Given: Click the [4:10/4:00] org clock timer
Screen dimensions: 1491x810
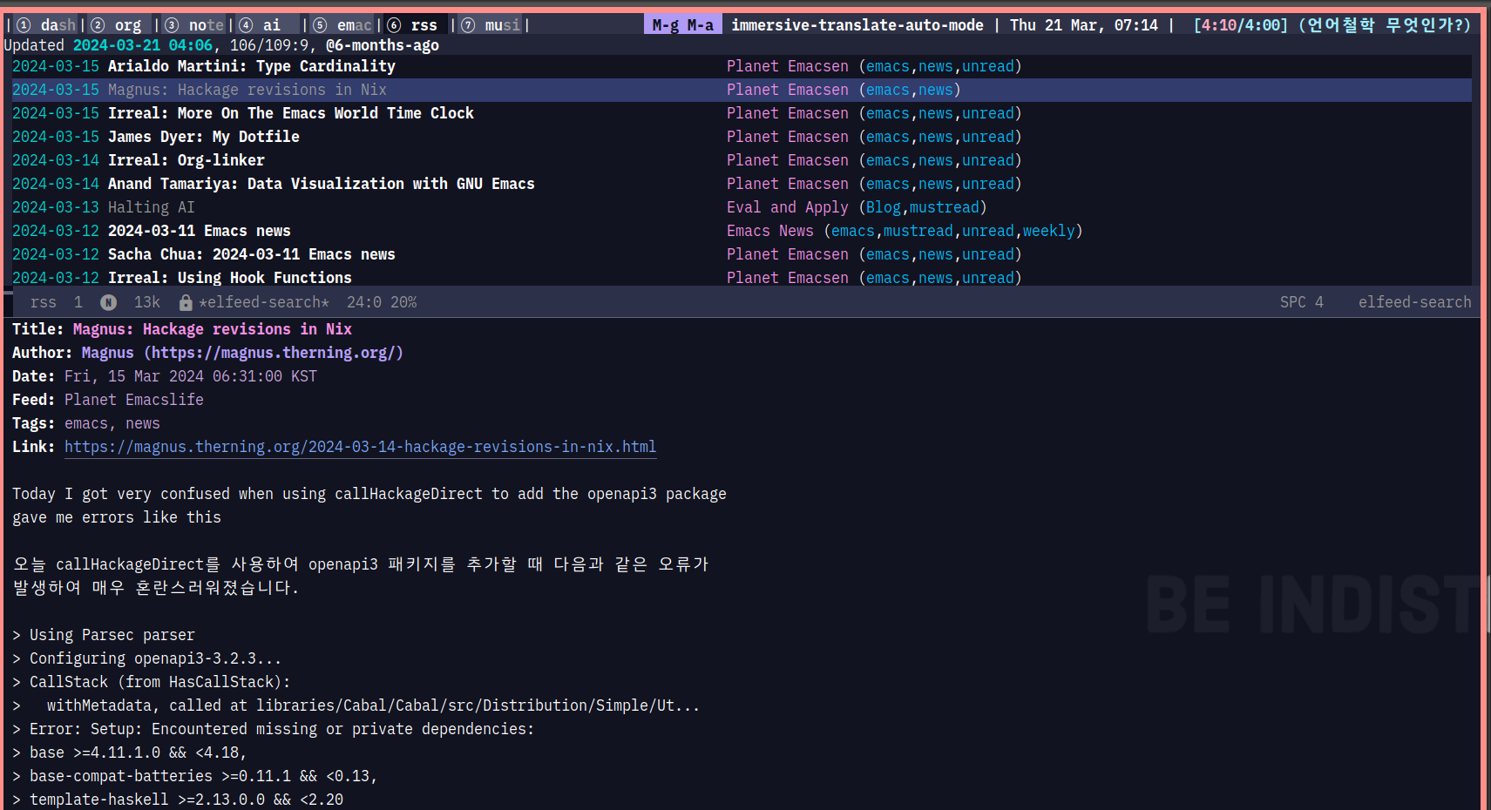Looking at the screenshot, I should 1240,25.
